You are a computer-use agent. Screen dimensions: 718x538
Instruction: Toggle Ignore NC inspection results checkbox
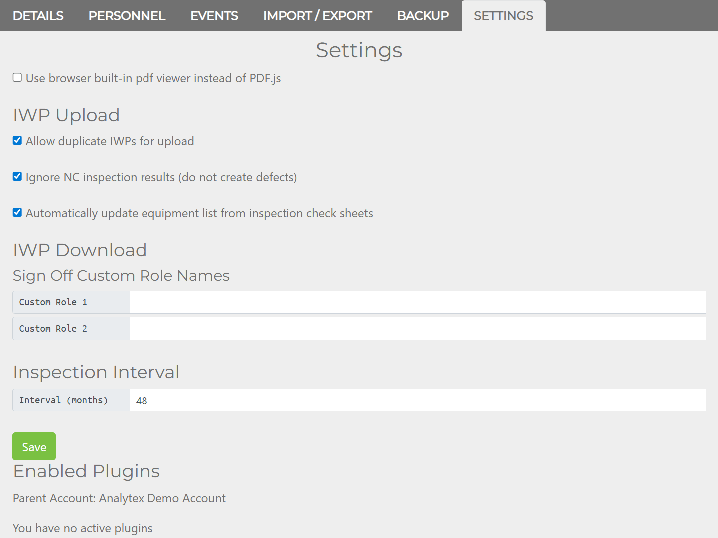(x=17, y=176)
